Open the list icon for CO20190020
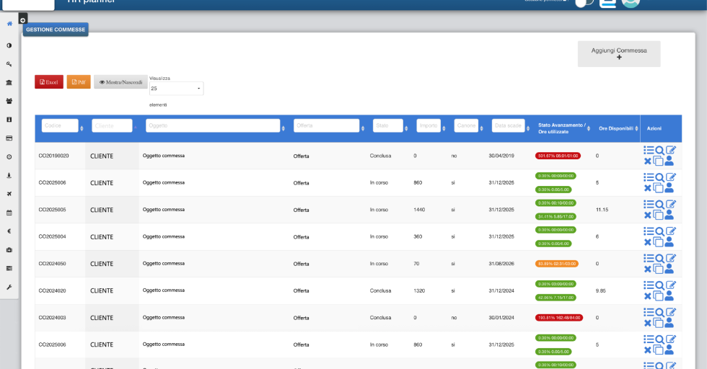This screenshot has height=369, width=707. point(649,150)
